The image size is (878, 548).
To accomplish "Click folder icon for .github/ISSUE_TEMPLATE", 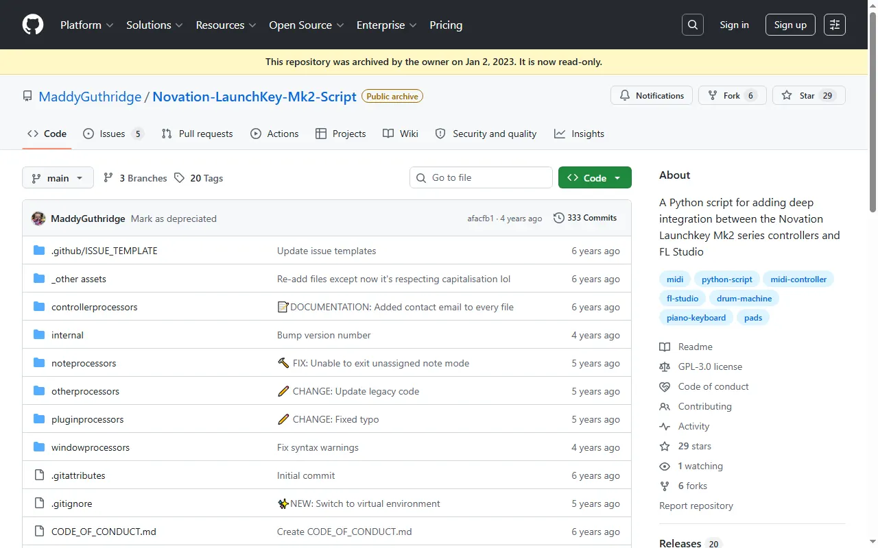I will coord(39,251).
